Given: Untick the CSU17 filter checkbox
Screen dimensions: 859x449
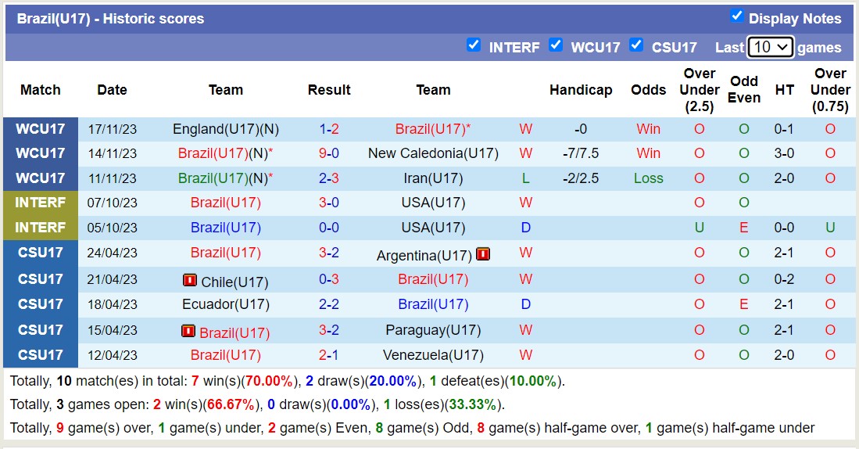Looking at the screenshot, I should pyautogui.click(x=636, y=45).
